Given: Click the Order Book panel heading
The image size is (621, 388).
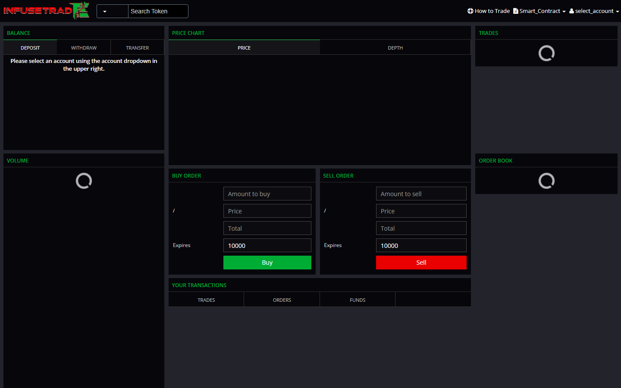Looking at the screenshot, I should (x=496, y=160).
